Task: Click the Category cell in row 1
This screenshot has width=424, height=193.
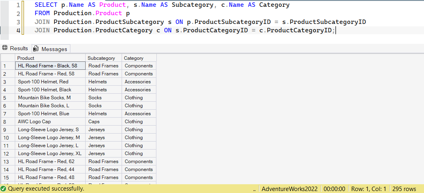Action: coord(139,66)
